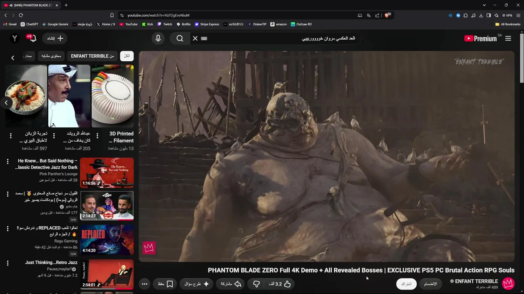Open options for تجربة الزبائن short
Screen dimensions: 524x294
pos(11,136)
